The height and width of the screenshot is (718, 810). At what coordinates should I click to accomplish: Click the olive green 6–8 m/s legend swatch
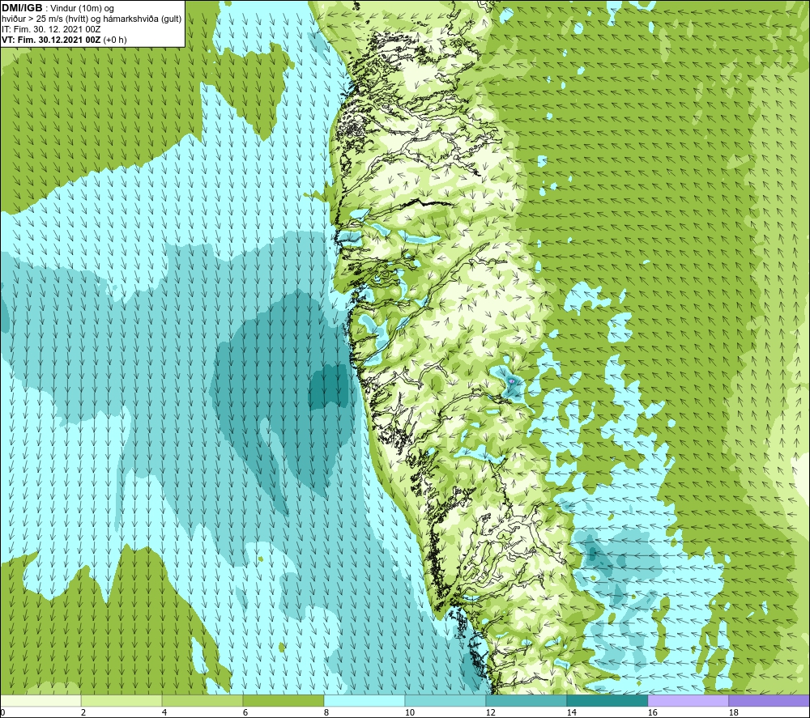tap(283, 700)
